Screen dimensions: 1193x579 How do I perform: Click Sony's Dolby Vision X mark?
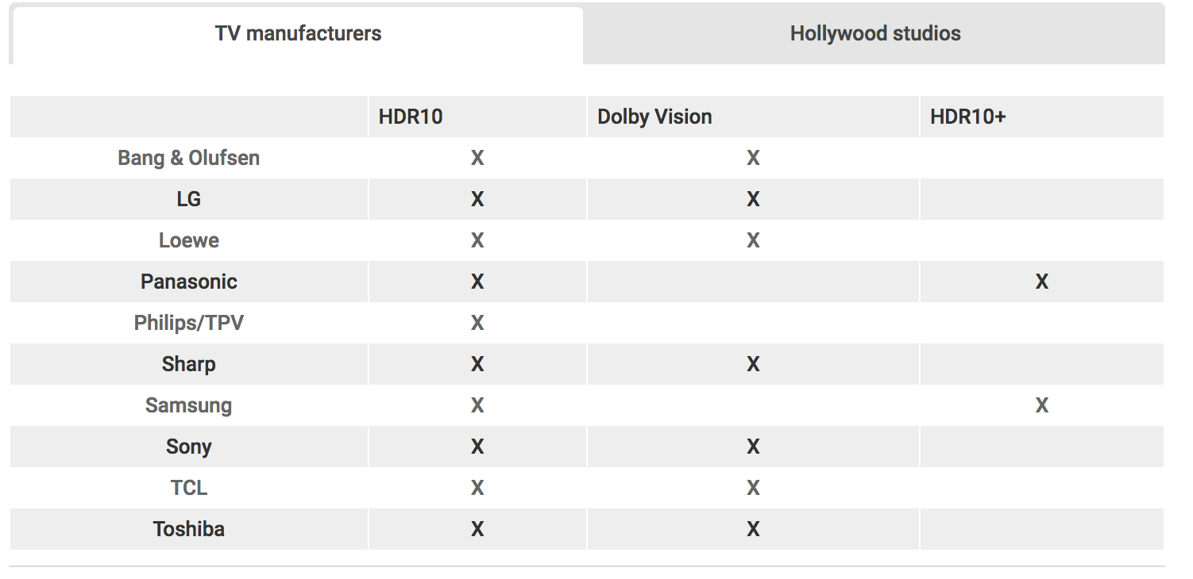pos(753,447)
